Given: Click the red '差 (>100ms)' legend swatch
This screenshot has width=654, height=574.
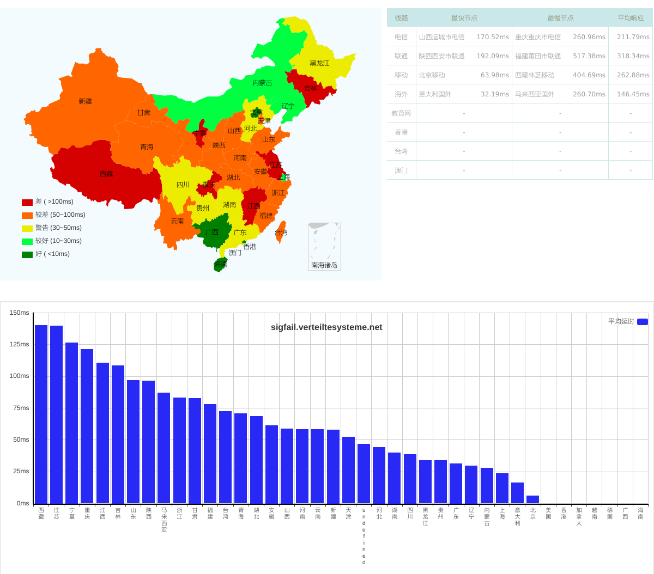Looking at the screenshot, I should point(27,202).
